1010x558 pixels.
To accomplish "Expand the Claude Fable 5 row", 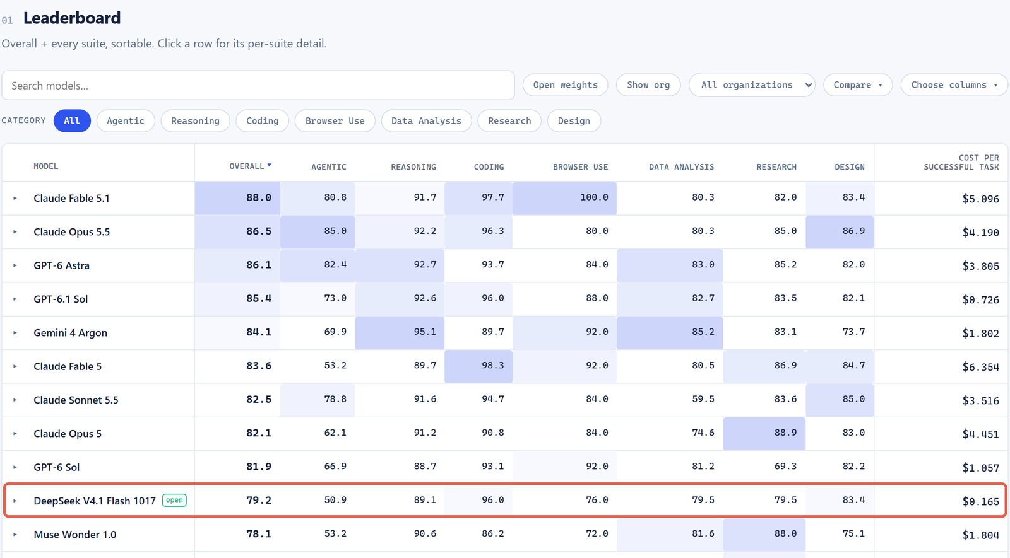I will coord(15,366).
